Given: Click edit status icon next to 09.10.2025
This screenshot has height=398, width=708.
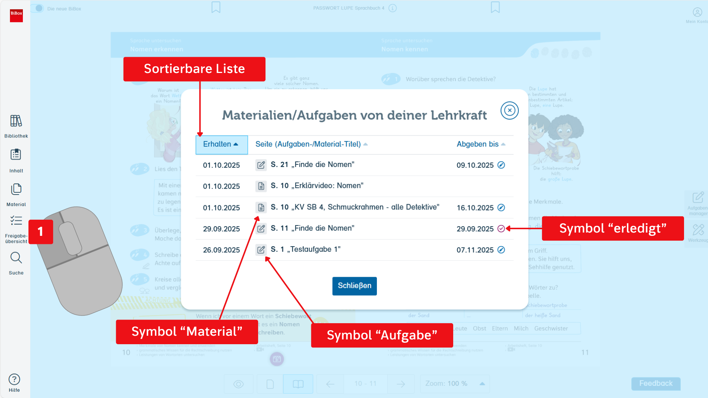Looking at the screenshot, I should coord(501,165).
